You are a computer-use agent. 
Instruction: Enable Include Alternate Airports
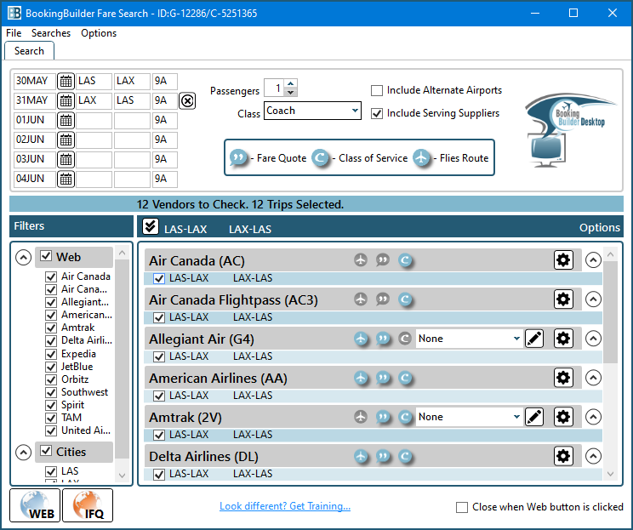377,90
